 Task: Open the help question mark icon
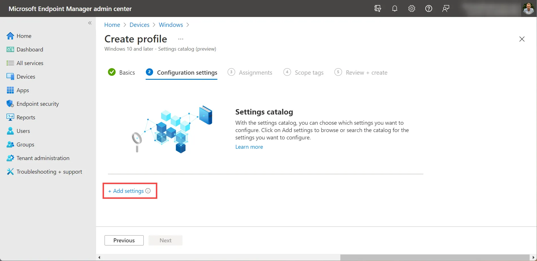tap(428, 8)
